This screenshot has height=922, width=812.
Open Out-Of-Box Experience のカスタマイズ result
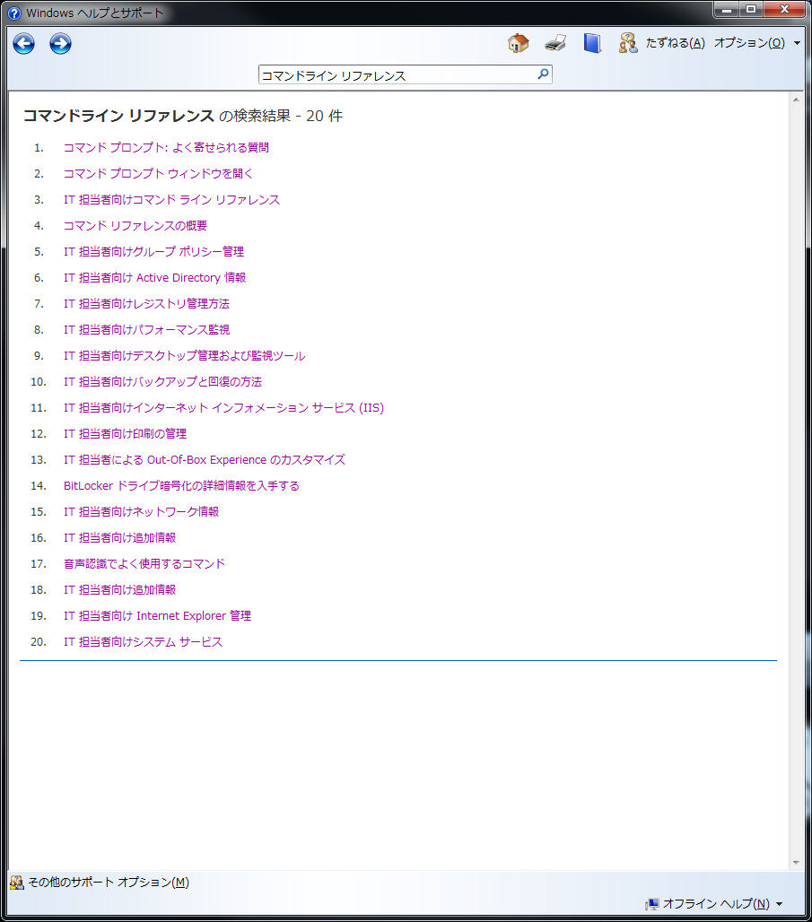coord(205,460)
